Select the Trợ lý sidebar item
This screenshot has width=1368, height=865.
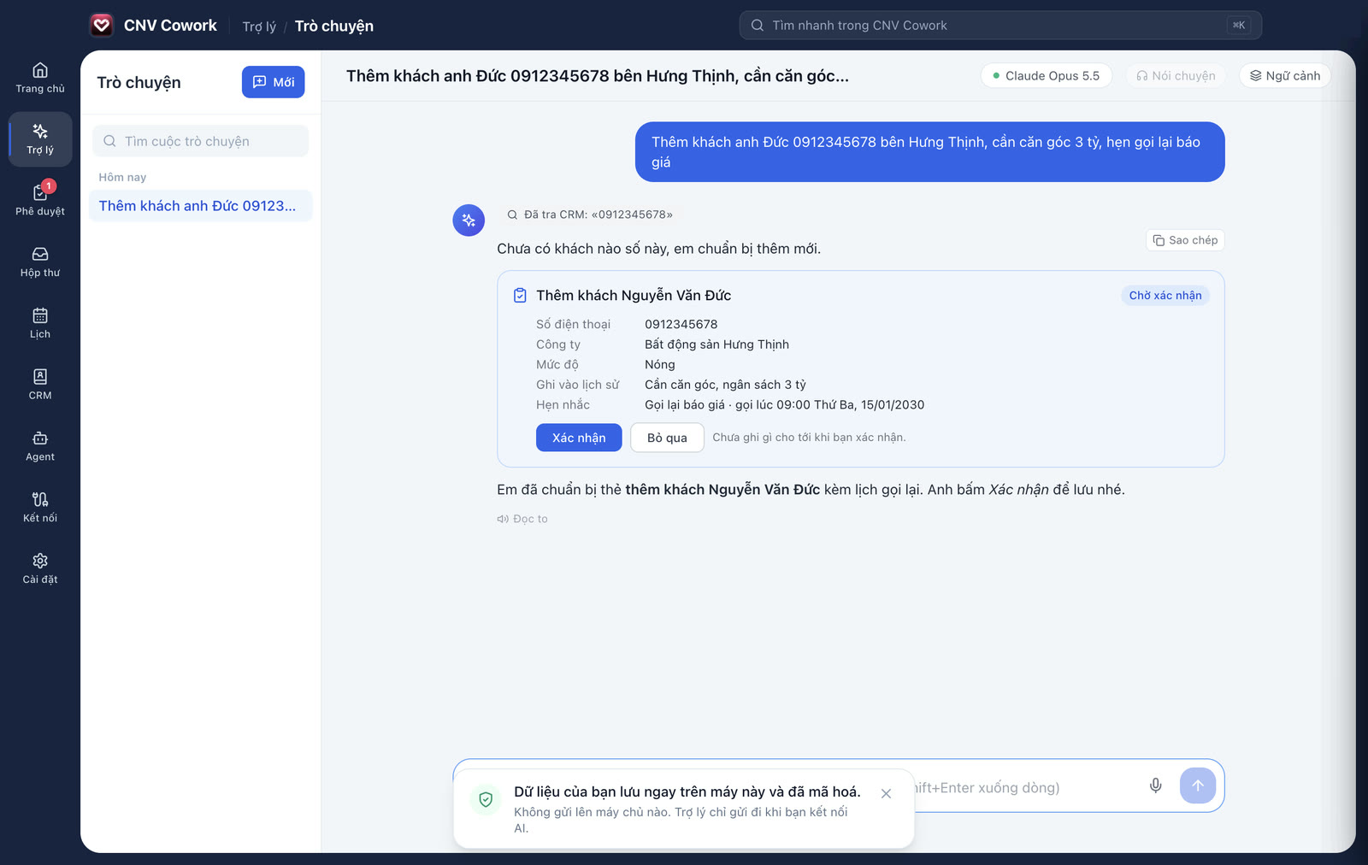(40, 139)
